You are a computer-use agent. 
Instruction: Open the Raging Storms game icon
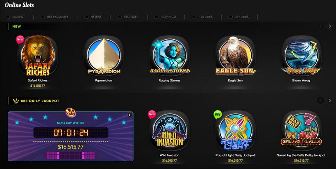pyautogui.click(x=170, y=56)
